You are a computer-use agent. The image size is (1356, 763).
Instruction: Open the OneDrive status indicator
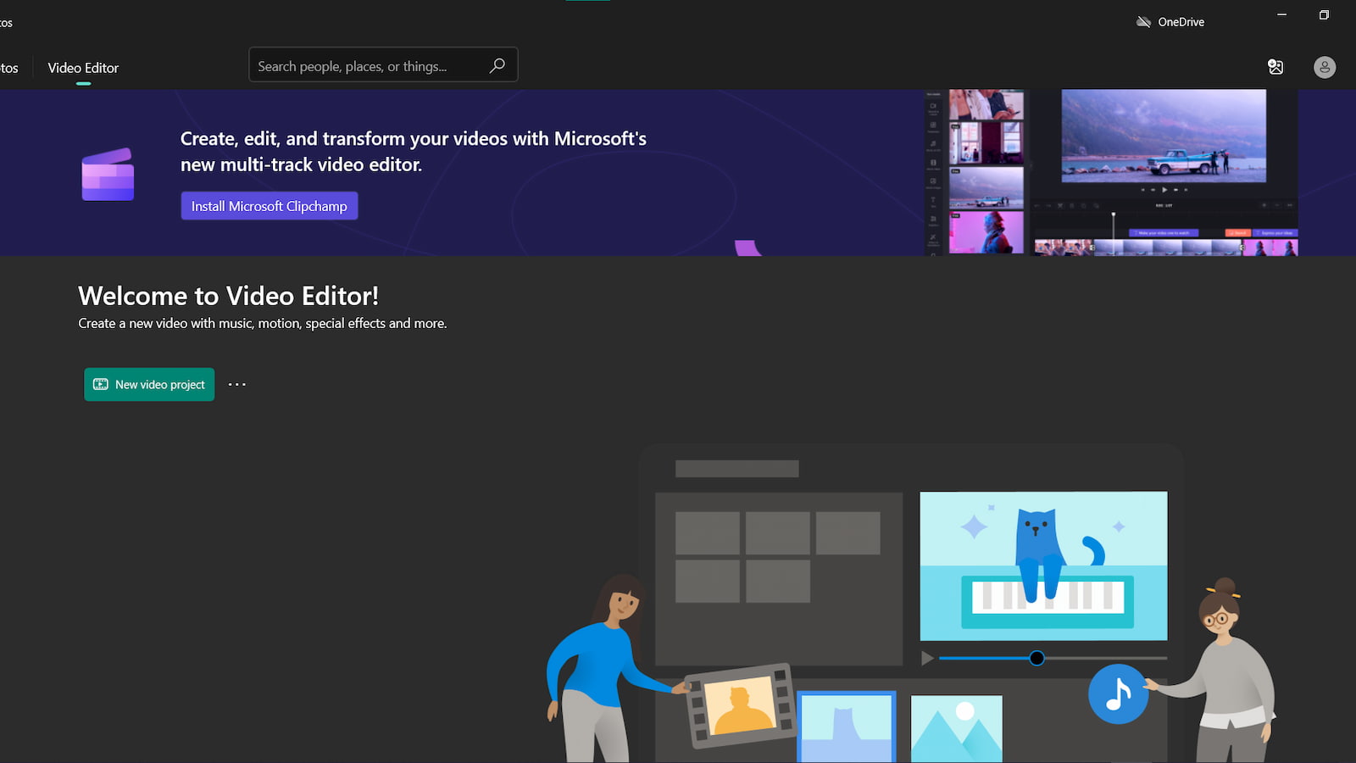(1170, 22)
